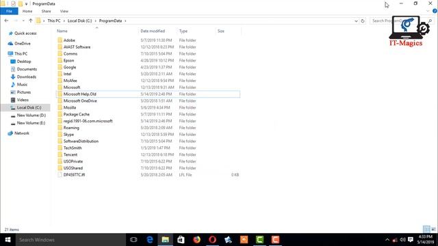
Task: Select the Google folder
Action: coord(70,67)
